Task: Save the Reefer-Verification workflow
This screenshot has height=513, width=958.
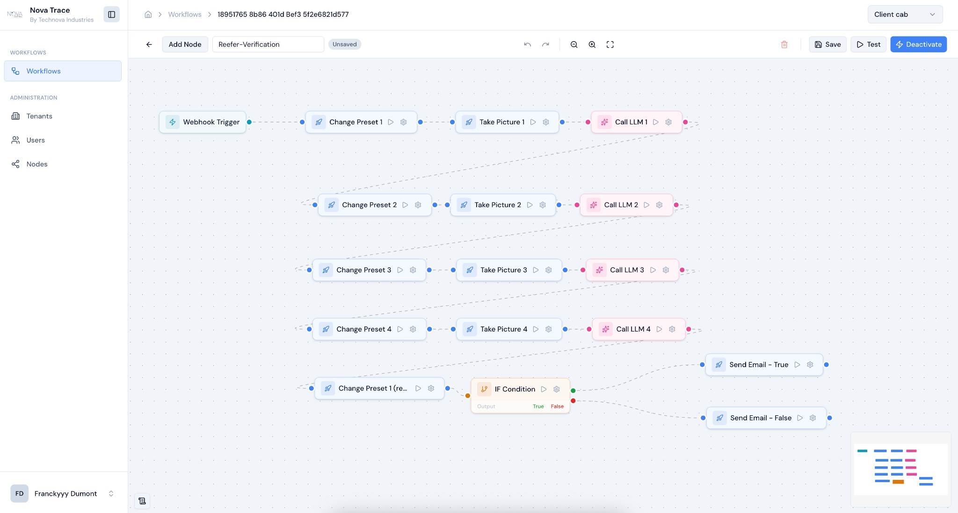Action: 827,44
